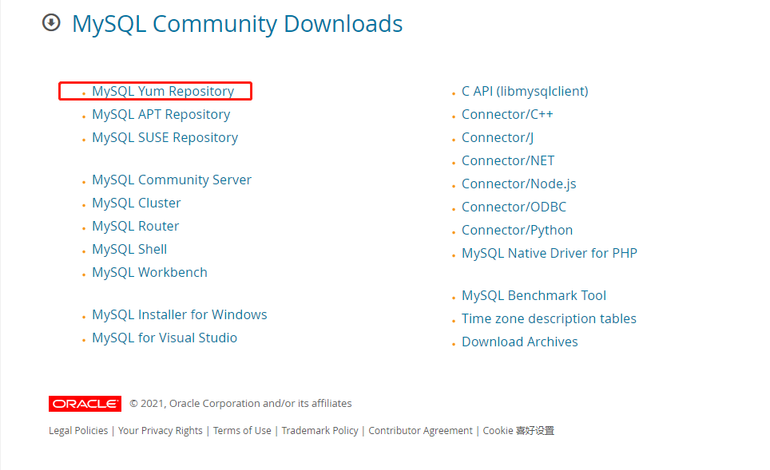This screenshot has height=470, width=770.
Task: Open the MySQL Router link
Action: 136,226
